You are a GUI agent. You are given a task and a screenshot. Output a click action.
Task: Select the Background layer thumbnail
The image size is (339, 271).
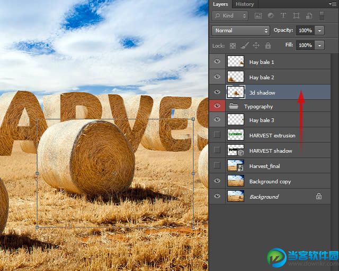236,196
